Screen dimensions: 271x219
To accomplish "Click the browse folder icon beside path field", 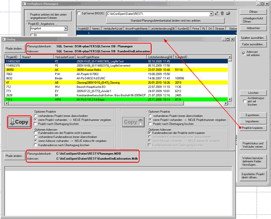I will pyautogui.click(x=229, y=14).
